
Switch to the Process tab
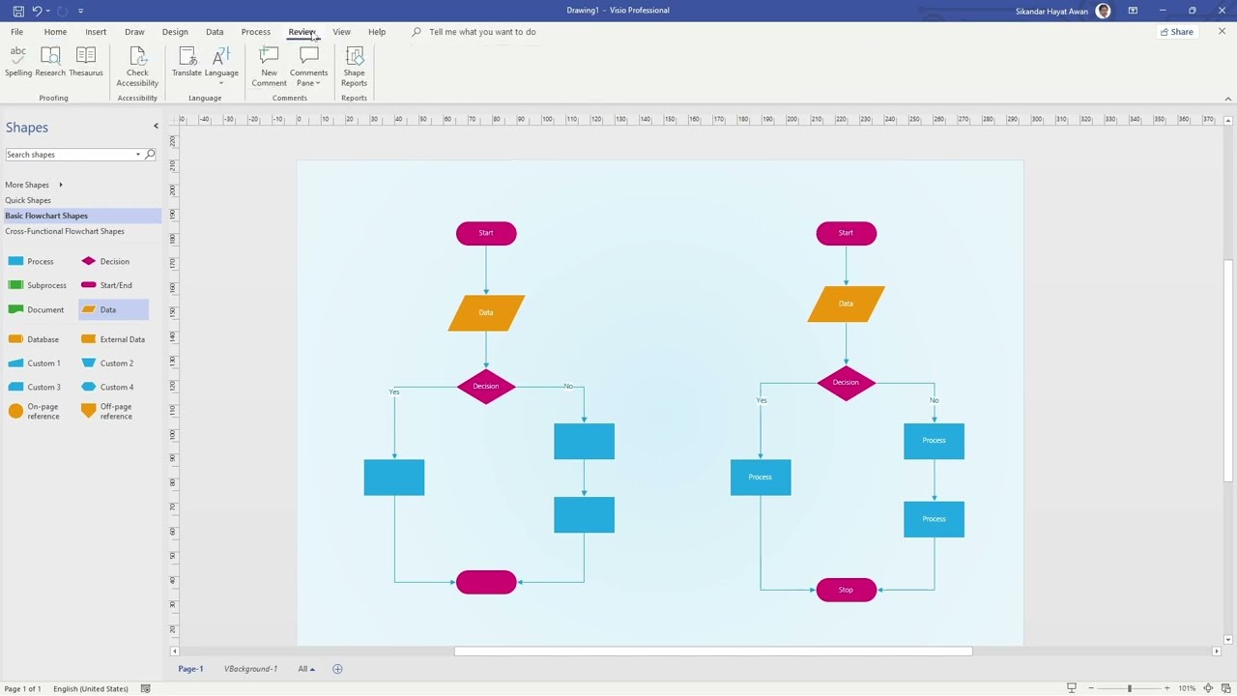coord(256,32)
